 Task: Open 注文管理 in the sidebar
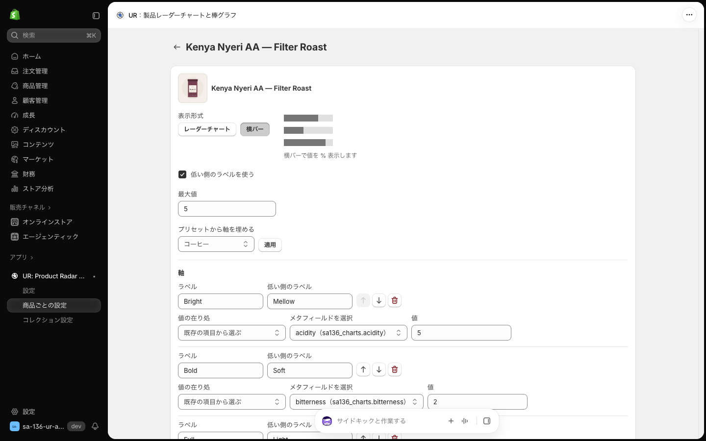pyautogui.click(x=54, y=71)
